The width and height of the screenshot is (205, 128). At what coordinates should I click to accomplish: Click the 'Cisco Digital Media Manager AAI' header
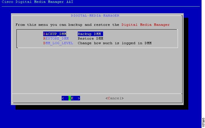[x=37, y=2]
